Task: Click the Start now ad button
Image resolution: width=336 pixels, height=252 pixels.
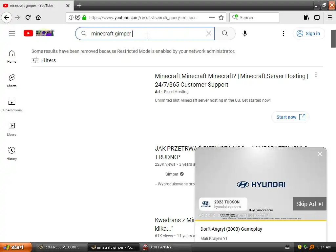Action: click(290, 117)
